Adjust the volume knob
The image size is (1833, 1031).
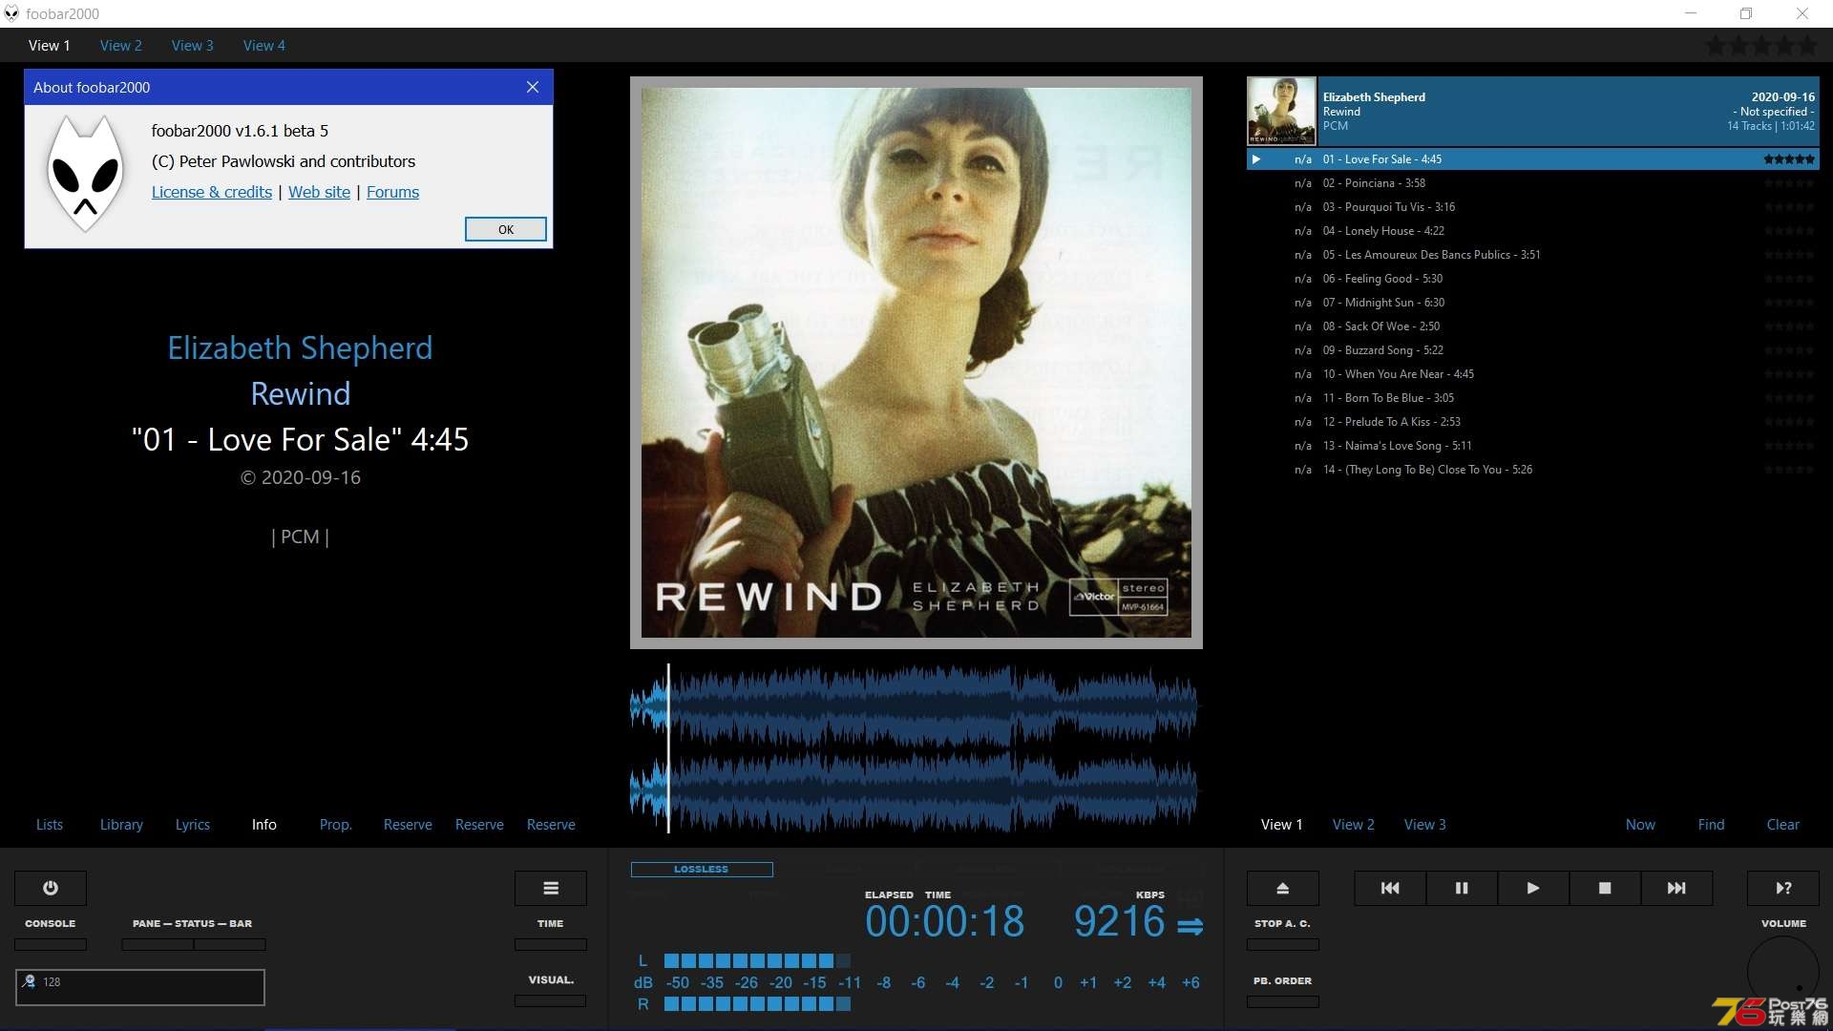click(x=1783, y=972)
